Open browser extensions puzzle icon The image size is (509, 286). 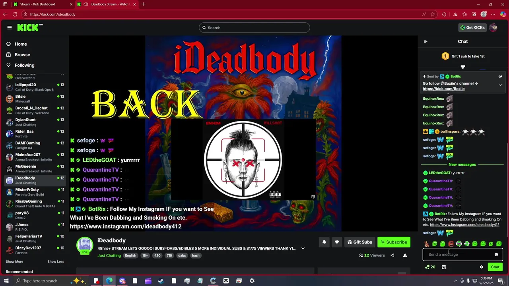point(444,14)
